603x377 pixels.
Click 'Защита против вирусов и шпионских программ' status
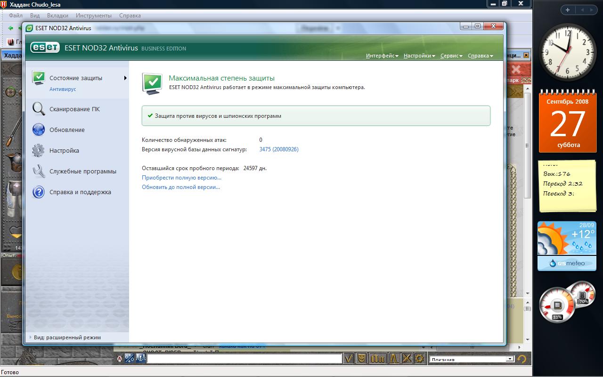pyautogui.click(x=316, y=116)
